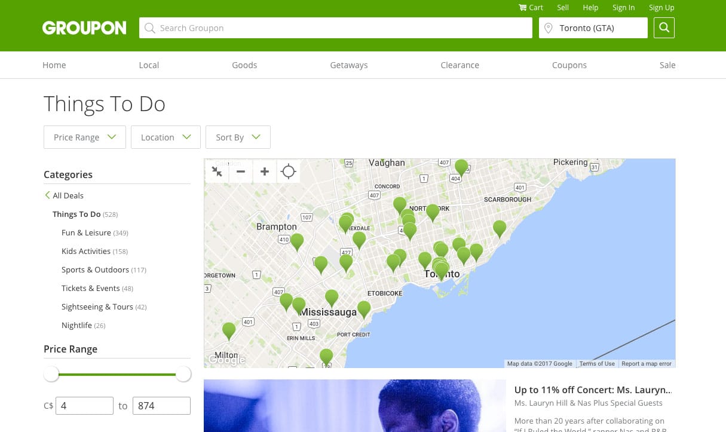Switch to the Getaways section
726x432 pixels.
348,65
